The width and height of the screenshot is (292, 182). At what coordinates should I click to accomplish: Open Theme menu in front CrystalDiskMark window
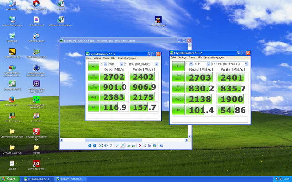(x=192, y=57)
